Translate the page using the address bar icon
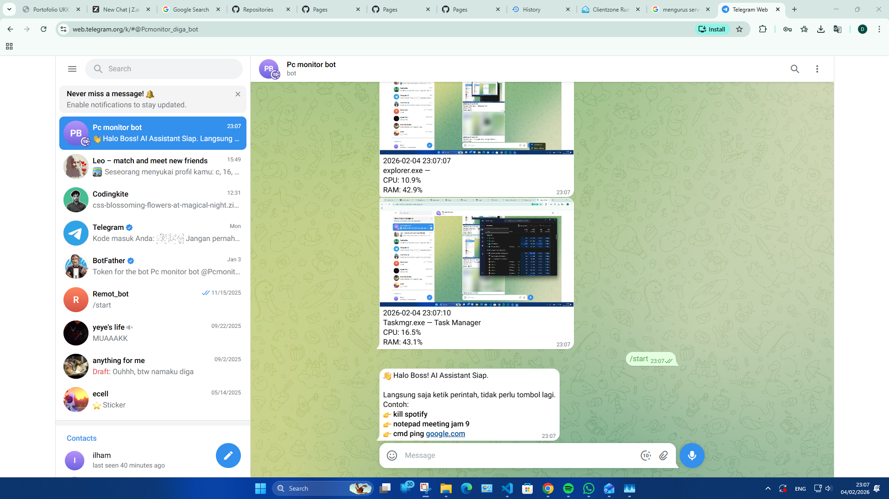889x499 pixels. [838, 29]
